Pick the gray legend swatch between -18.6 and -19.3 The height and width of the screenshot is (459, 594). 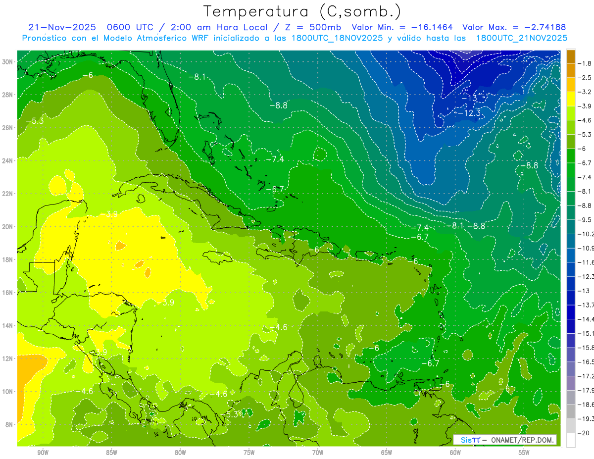tap(571, 411)
